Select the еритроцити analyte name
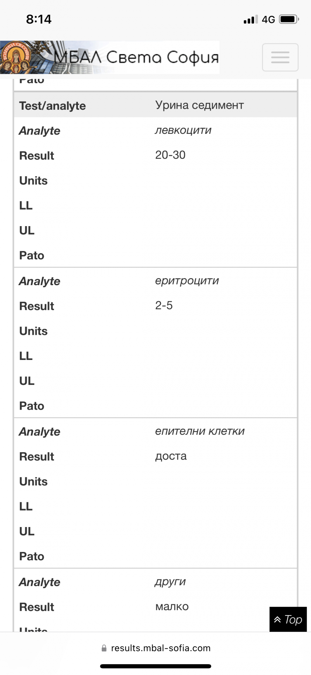This screenshot has width=311, height=675. click(187, 281)
